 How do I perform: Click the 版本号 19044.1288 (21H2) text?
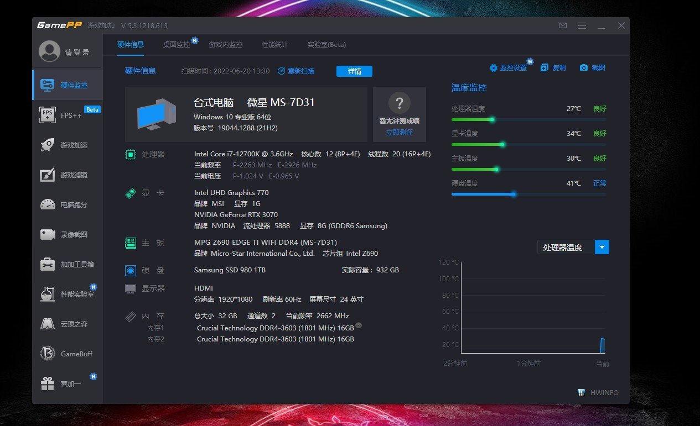[236, 128]
